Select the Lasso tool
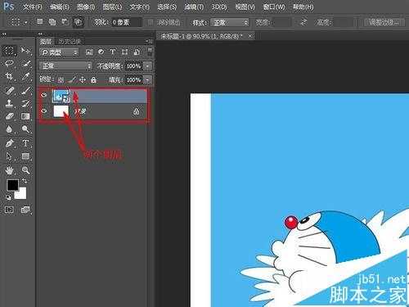Screen dimensions: 409x307 tap(9, 64)
